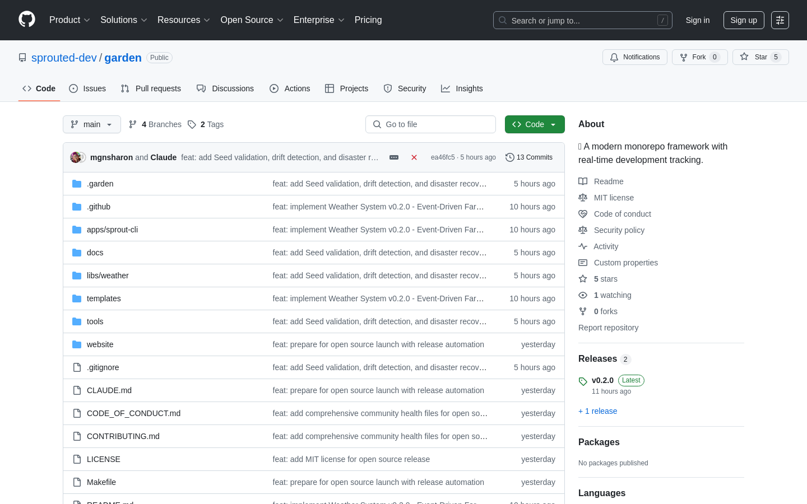Click the repository icon beside sprouted-dev
807x504 pixels.
point(22,58)
